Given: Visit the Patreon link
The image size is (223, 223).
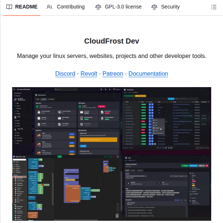Looking at the screenshot, I should point(113,74).
